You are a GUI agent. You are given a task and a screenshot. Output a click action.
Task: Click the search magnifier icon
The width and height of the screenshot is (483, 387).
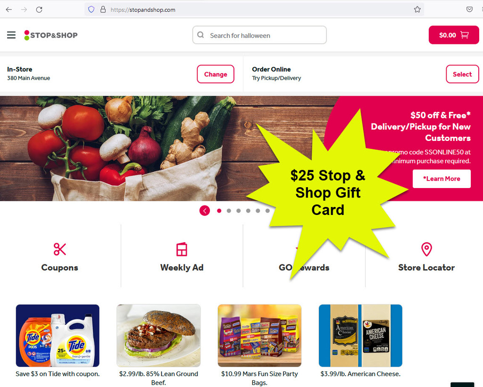[200, 35]
